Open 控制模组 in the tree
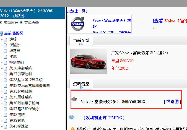Screen dimensions: 187x130 pyautogui.click(x=17, y=63)
